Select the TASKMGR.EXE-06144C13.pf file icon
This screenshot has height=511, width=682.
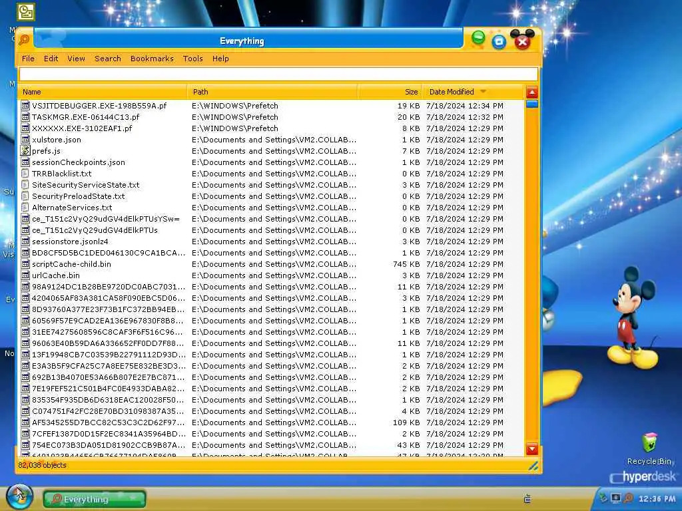tap(25, 117)
